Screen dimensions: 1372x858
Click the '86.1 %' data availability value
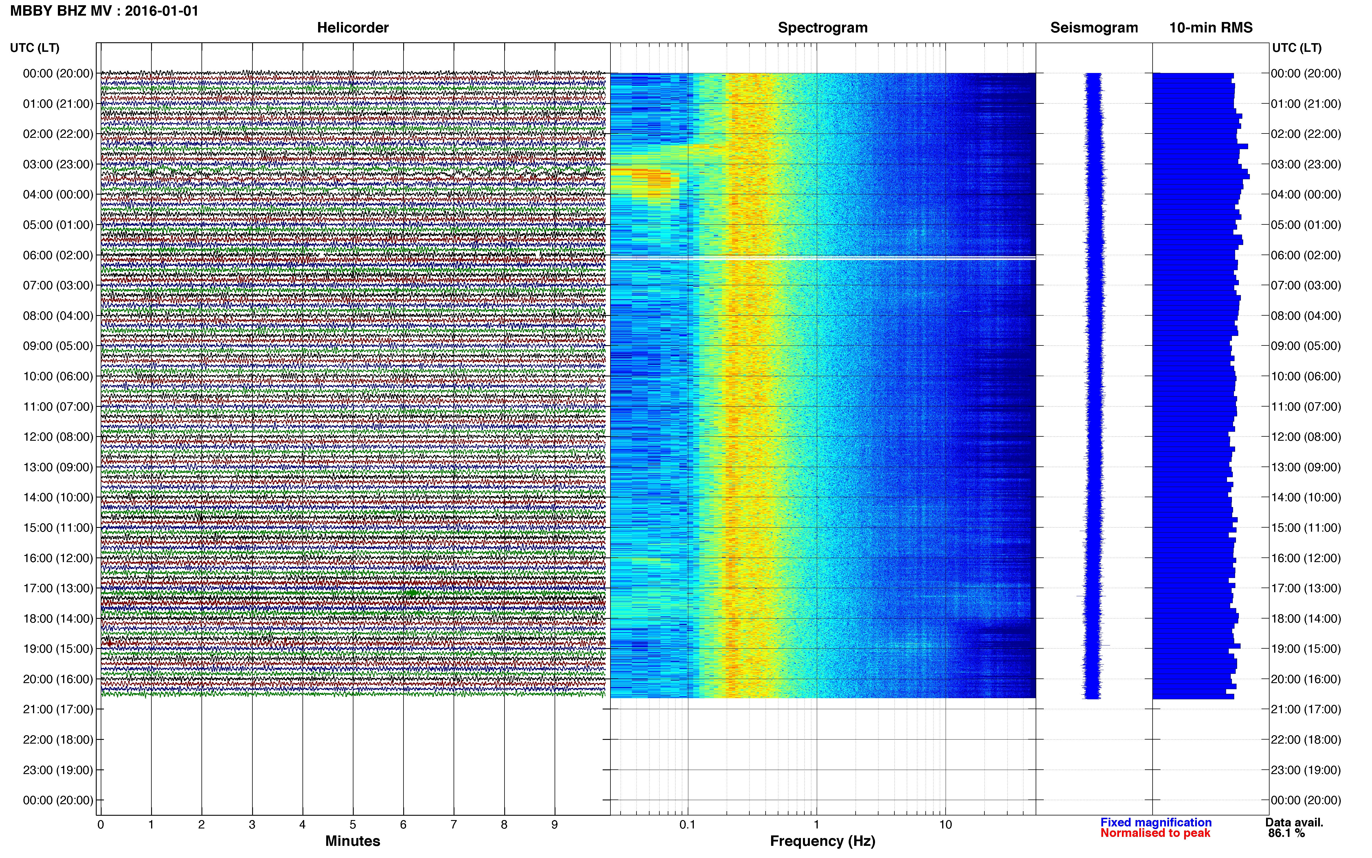[x=1286, y=833]
